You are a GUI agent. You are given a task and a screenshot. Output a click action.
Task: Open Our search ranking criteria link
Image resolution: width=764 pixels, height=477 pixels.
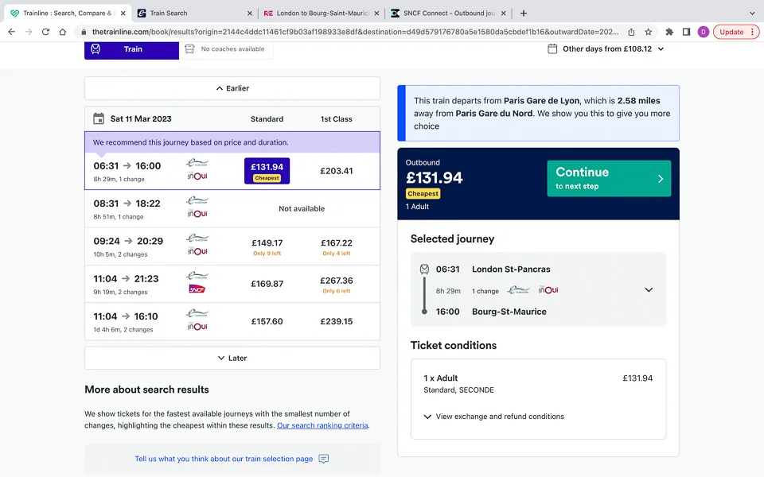(x=322, y=425)
